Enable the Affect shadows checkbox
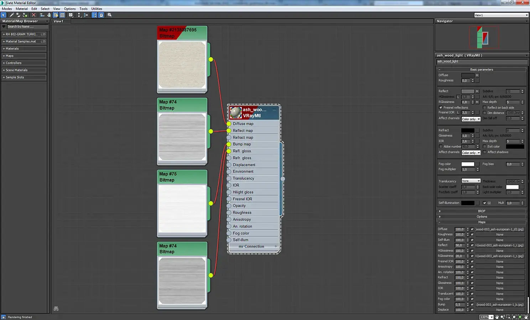This screenshot has width=530, height=320. click(484, 152)
